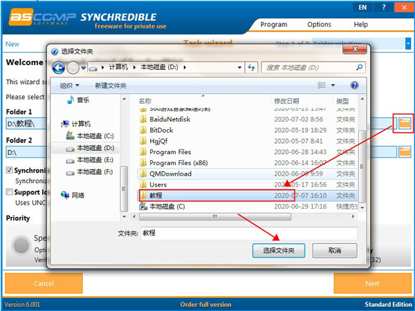Select the HgjQf folder

[x=248, y=141]
